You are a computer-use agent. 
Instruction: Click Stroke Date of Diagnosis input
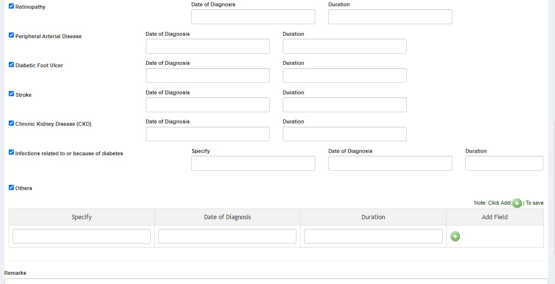click(x=207, y=105)
